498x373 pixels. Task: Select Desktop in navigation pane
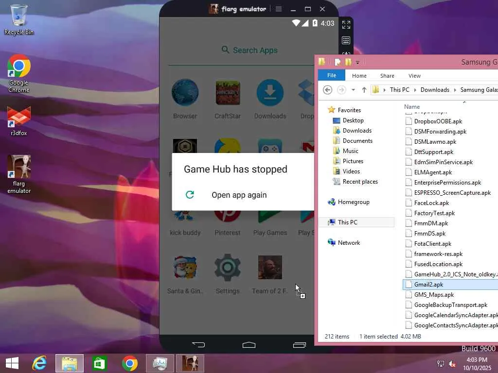point(348,120)
